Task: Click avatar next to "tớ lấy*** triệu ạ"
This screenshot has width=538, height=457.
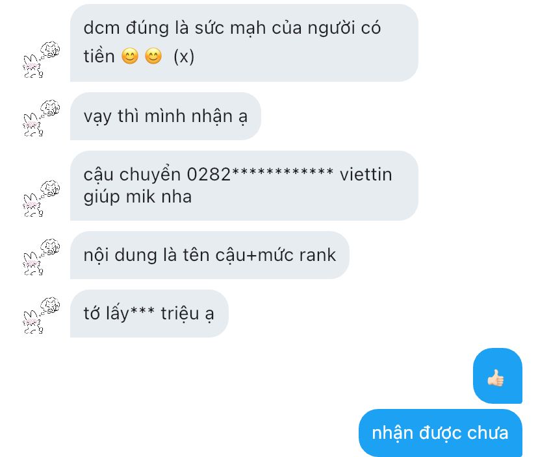Action: click(41, 315)
